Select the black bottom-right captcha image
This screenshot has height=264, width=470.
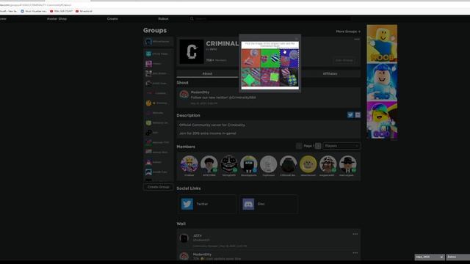289,77
